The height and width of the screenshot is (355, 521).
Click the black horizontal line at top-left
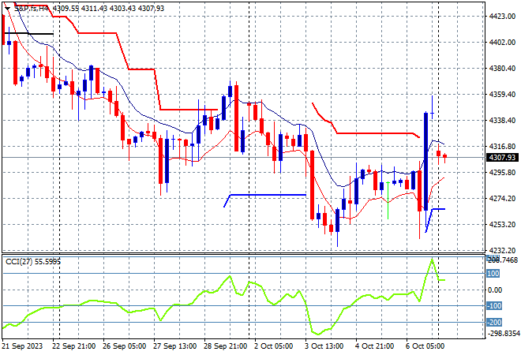32,34
